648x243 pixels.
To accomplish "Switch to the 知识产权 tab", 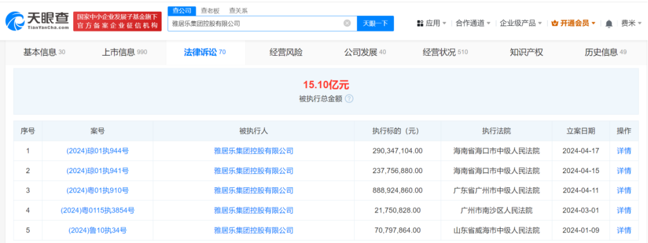I will pos(526,52).
